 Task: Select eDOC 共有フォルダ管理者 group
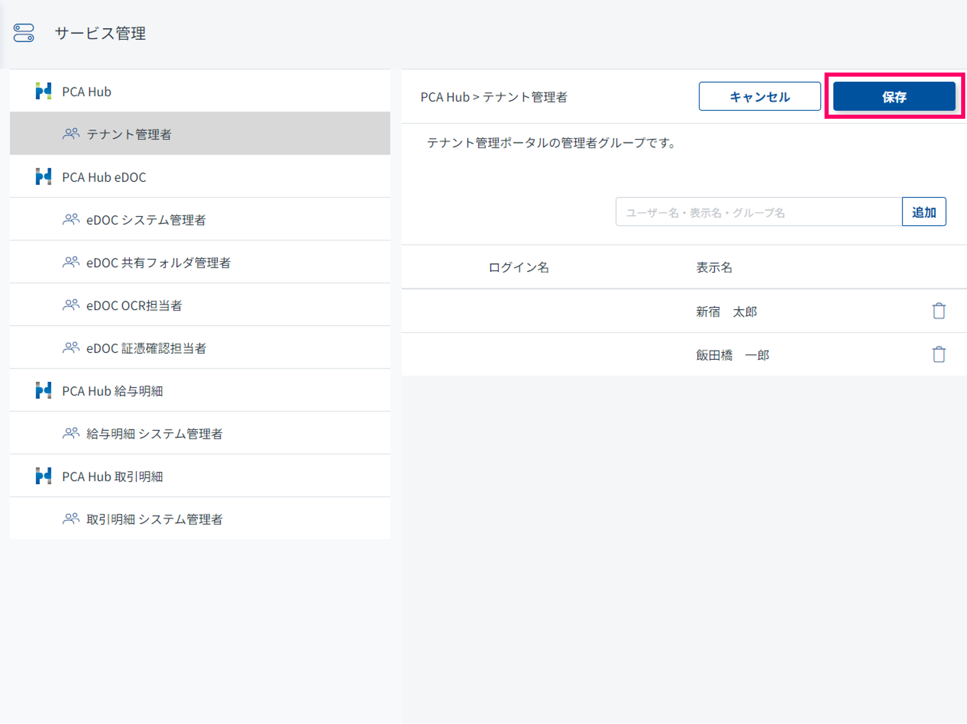[x=158, y=262]
